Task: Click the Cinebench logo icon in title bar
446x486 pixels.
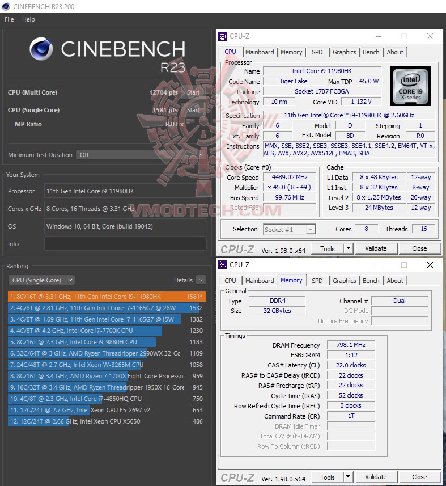Action: 6,6
